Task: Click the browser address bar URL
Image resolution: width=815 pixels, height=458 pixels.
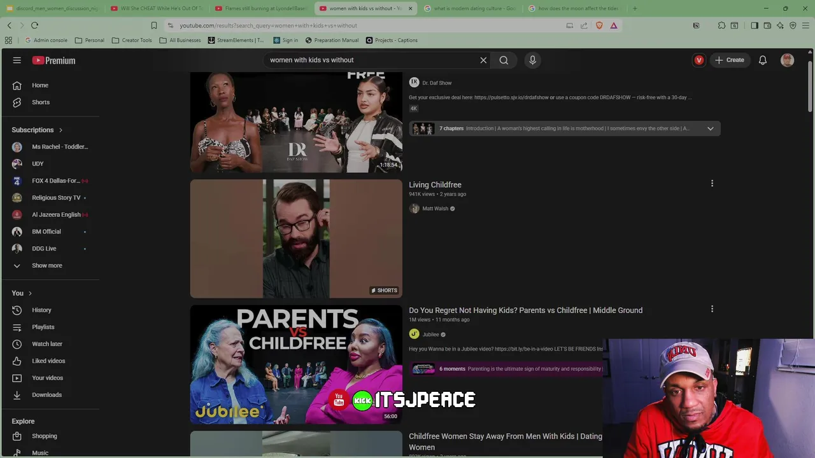Action: coord(268,25)
